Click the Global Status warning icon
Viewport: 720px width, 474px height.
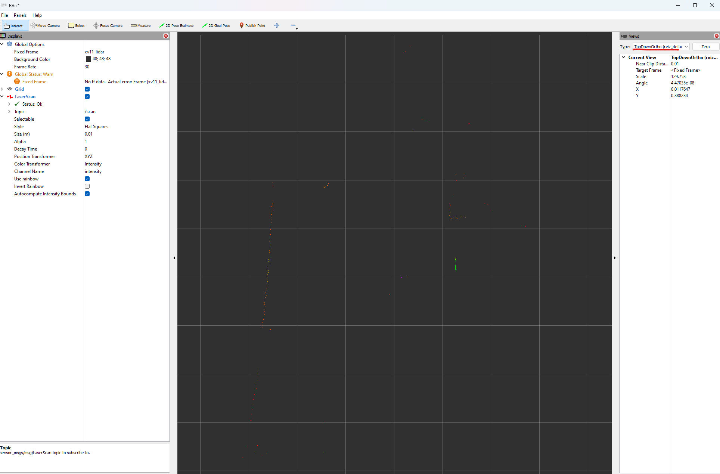(10, 74)
